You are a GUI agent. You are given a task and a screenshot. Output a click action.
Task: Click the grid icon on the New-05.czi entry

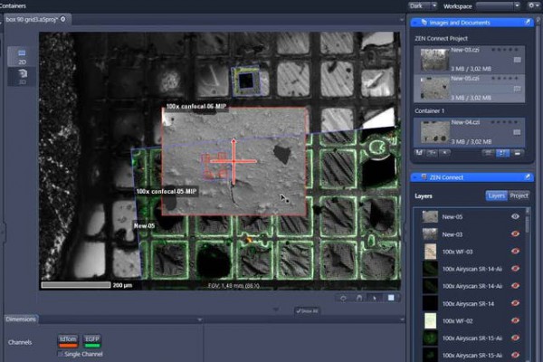pos(517,89)
